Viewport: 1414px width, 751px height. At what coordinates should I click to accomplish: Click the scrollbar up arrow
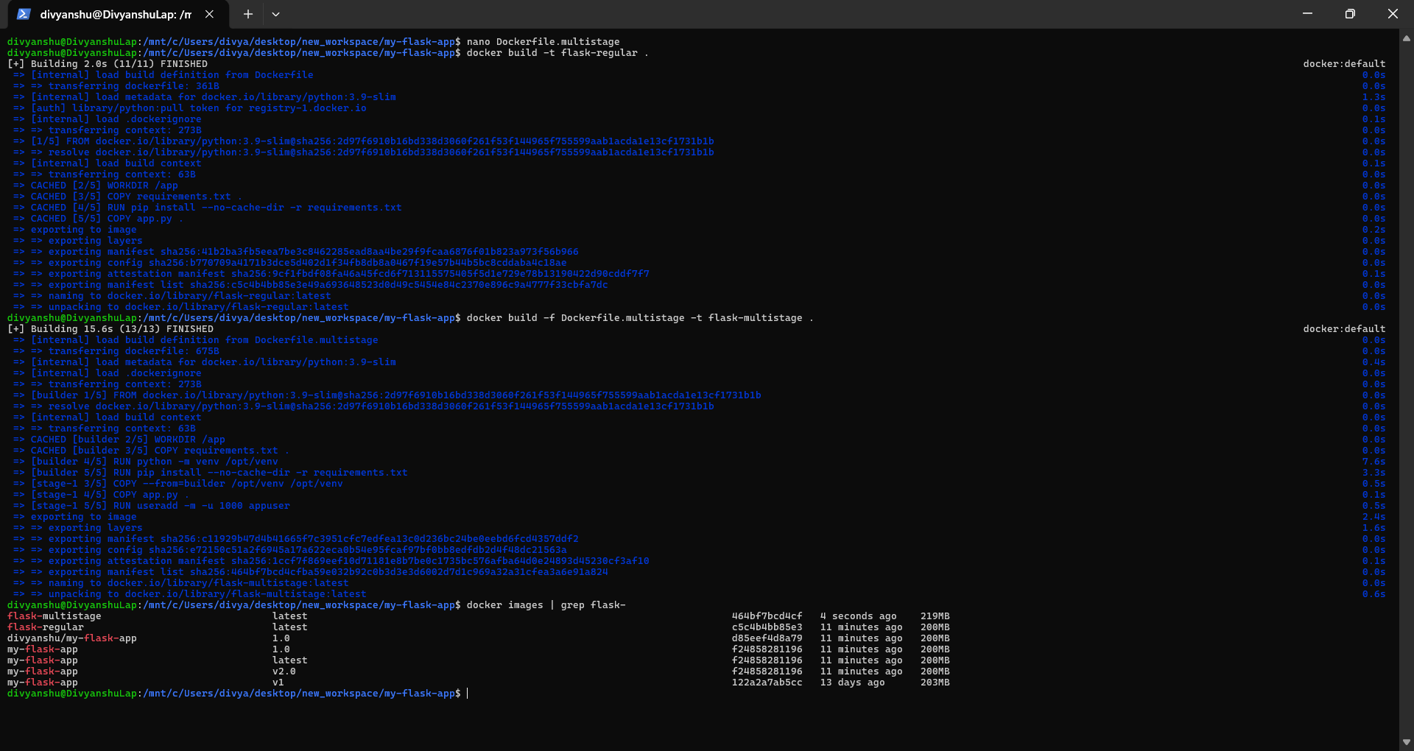1407,38
